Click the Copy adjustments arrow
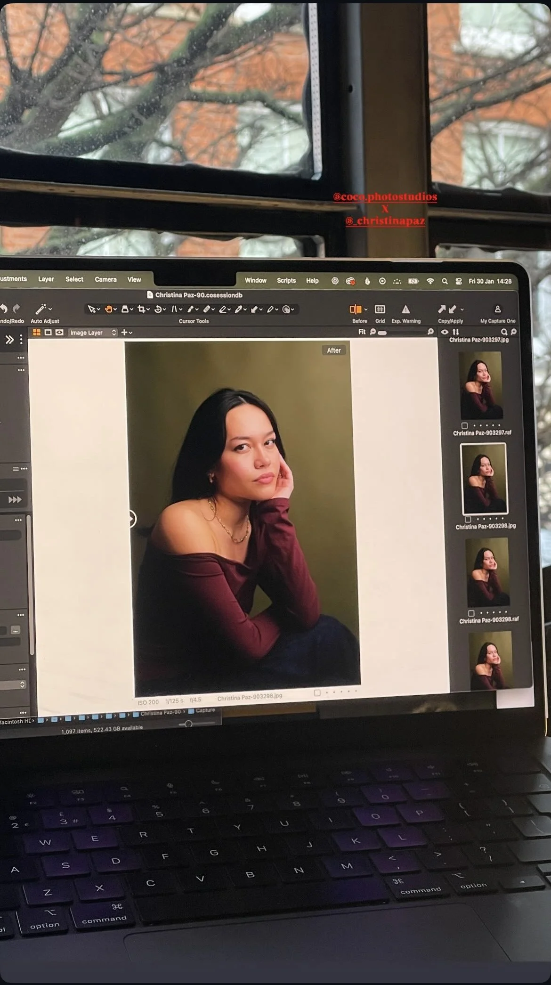This screenshot has height=985, width=551. click(x=442, y=309)
